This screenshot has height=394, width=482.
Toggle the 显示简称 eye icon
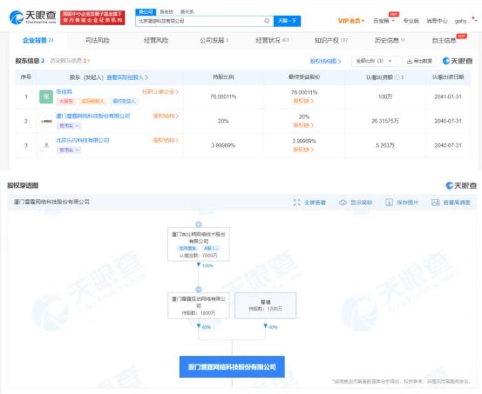pyautogui.click(x=343, y=203)
